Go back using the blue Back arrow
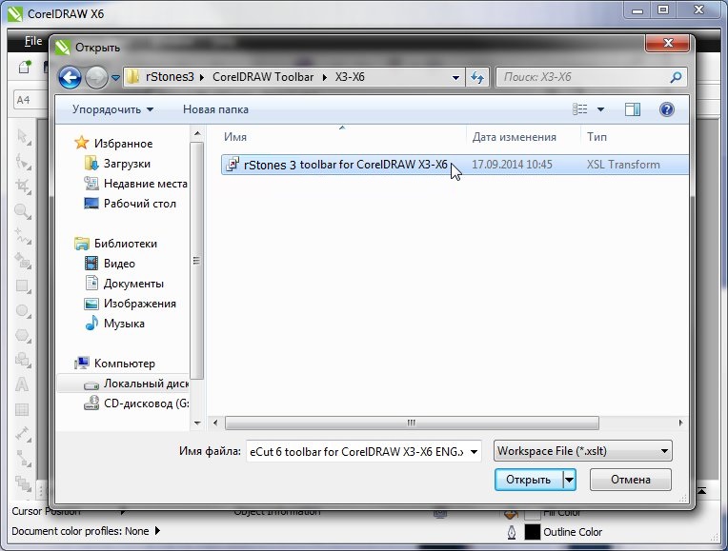This screenshot has height=551, width=728. pos(71,77)
